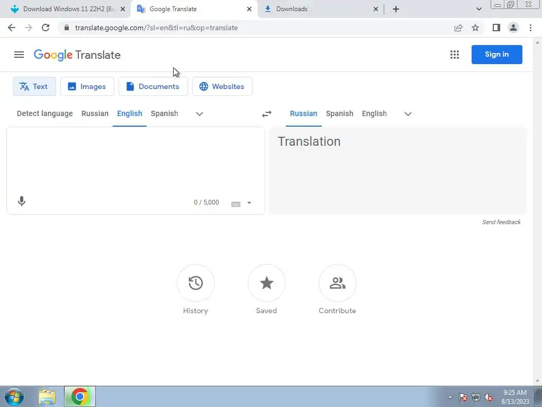Click the taskbar clock and date
Viewport: 542px width, 407px height.
515,397
